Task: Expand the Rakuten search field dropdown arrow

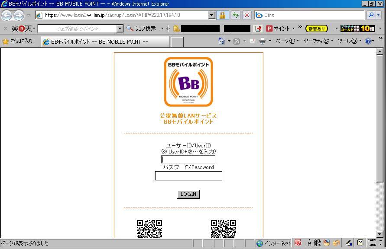Action: (x=120, y=29)
